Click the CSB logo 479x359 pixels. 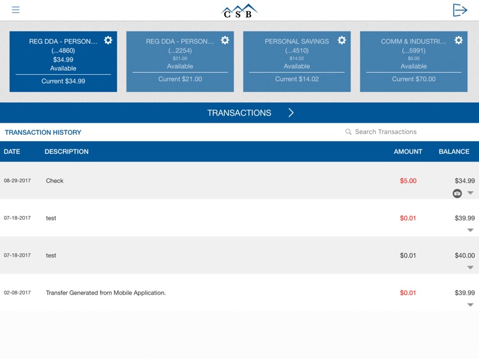pos(240,11)
